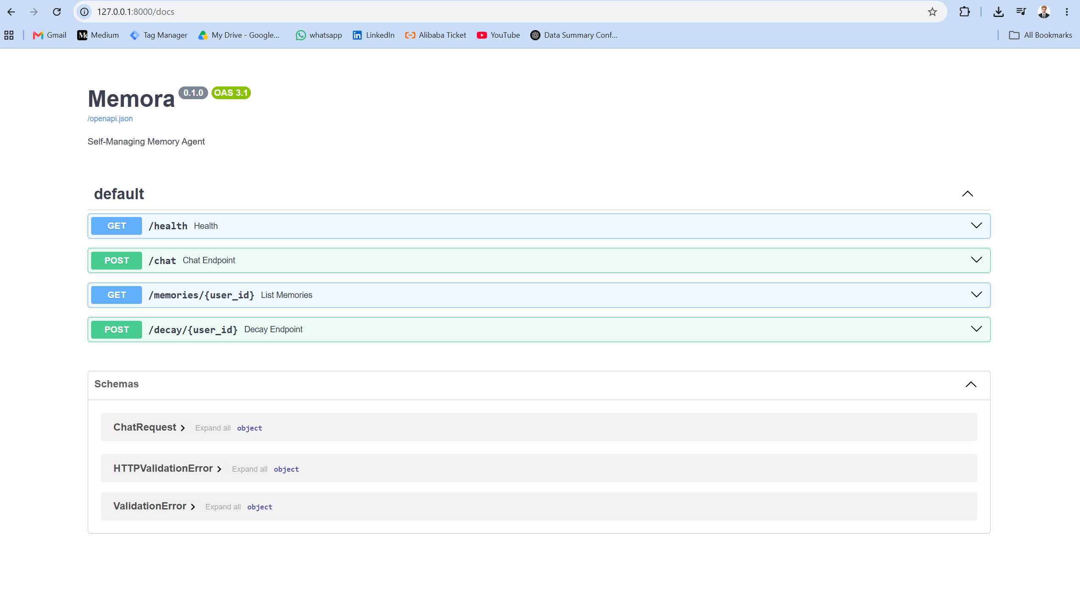This screenshot has width=1080, height=612.
Task: Expand the POST /decay/{user_id} endpoint chevron
Action: point(977,329)
